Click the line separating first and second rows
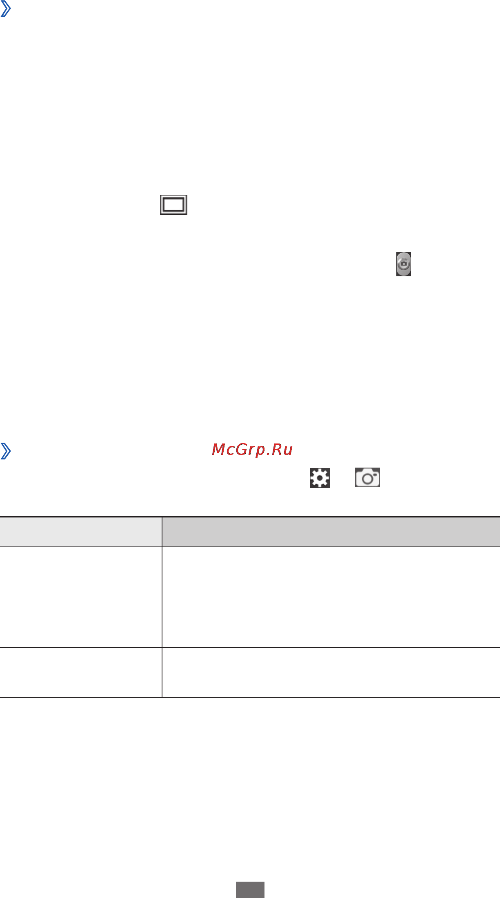The image size is (500, 898). 250,597
